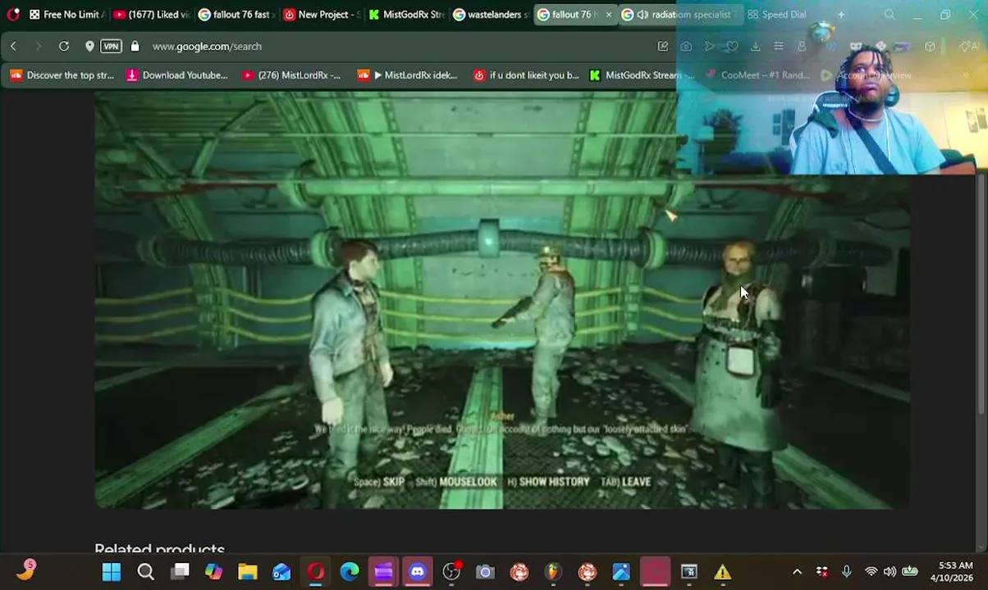Open volume speaker tray icon
Viewport: 988px width, 590px height.
[890, 572]
